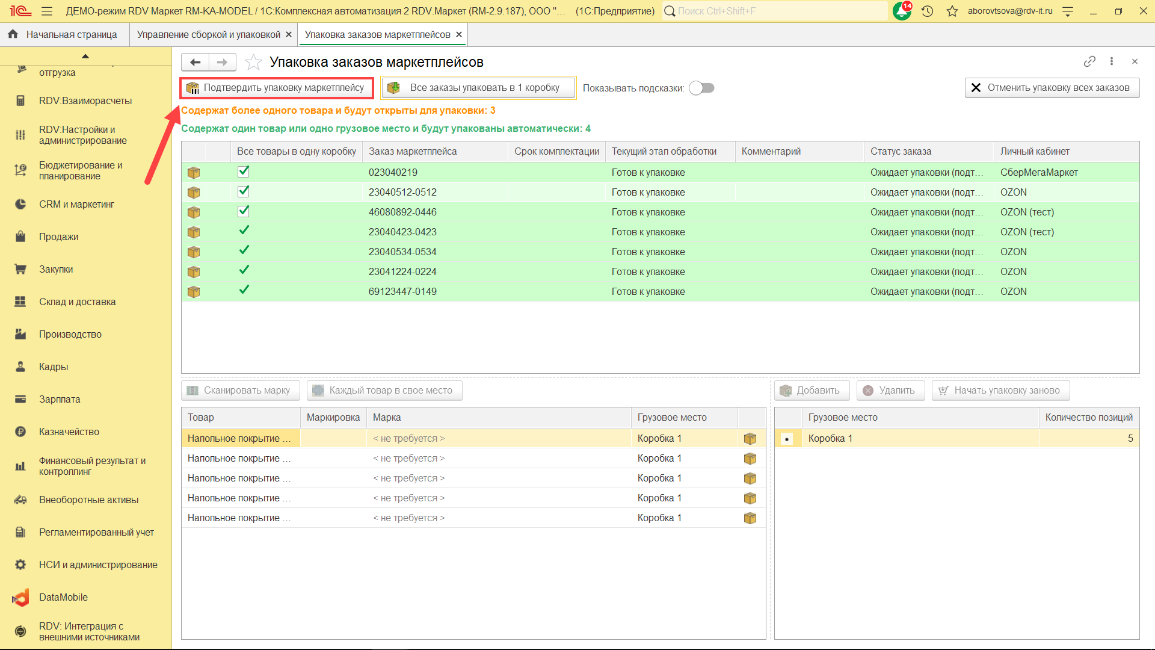Click Отменить упаковку всех заказов

pyautogui.click(x=1052, y=88)
